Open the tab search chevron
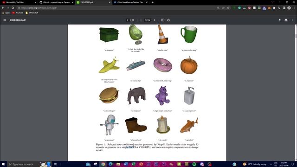 [x=272, y=2]
